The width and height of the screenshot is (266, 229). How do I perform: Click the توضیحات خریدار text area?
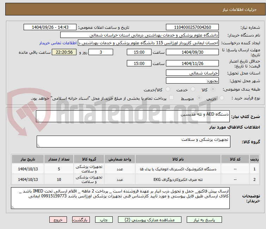point(120,198)
